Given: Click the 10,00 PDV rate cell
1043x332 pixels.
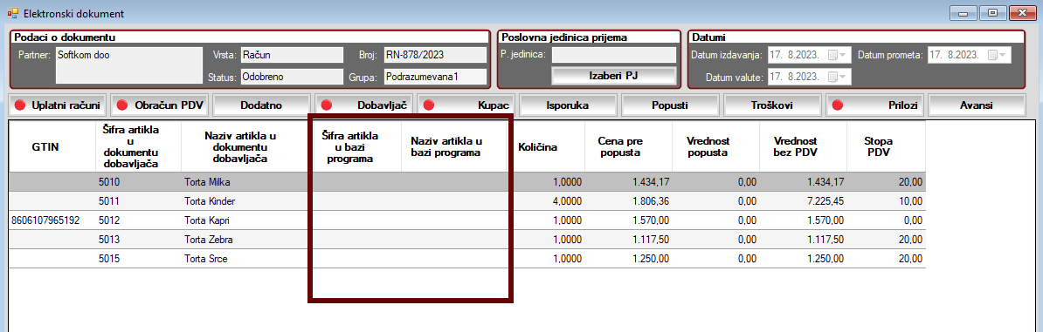Looking at the screenshot, I should [886, 201].
